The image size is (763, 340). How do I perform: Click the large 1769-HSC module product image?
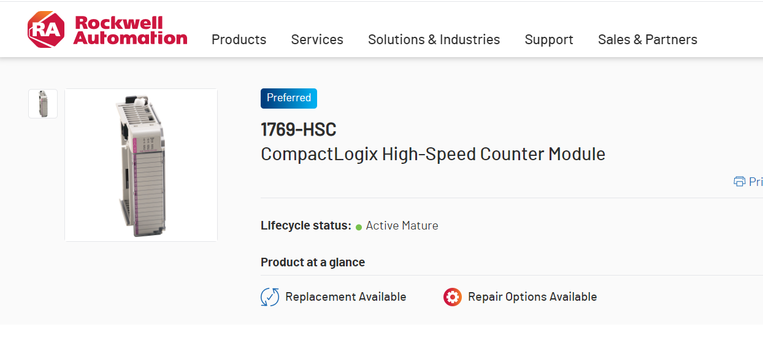coord(141,165)
